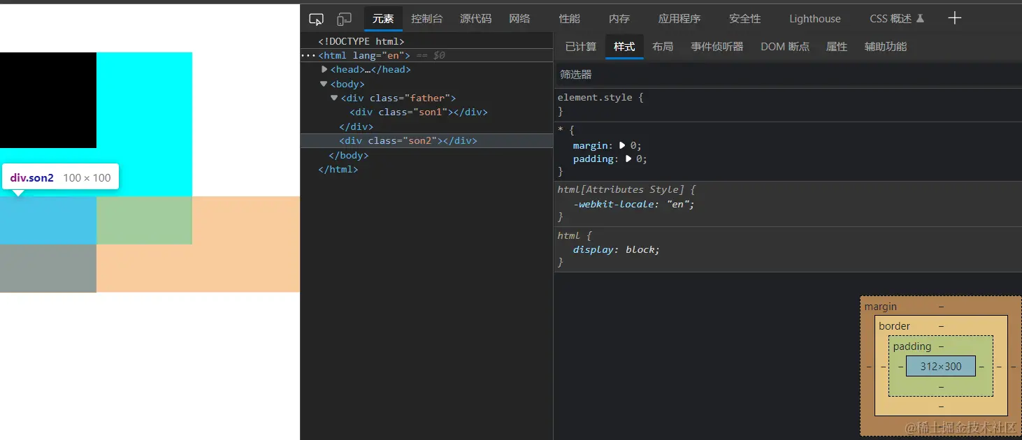Activate the inspect element picker icon
The width and height of the screenshot is (1022, 440).
point(316,19)
